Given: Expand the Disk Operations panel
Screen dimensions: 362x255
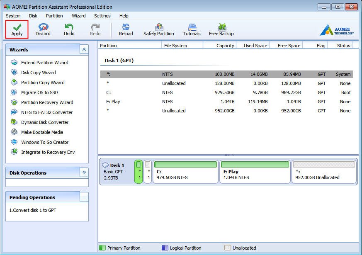Looking at the screenshot, I should tap(84, 172).
